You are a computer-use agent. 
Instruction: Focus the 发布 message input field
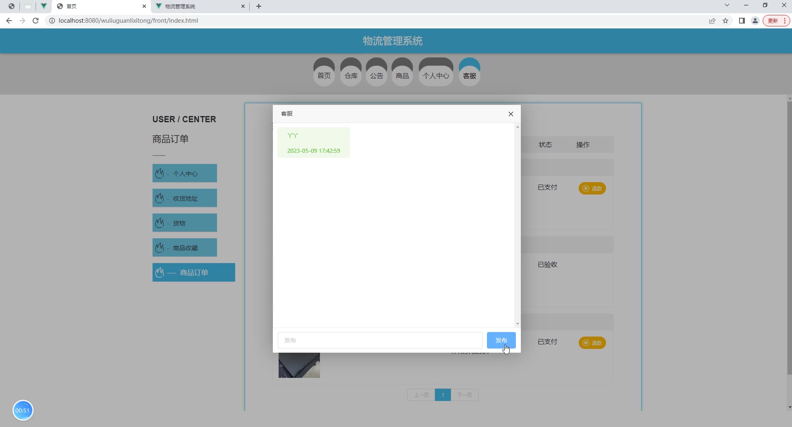[380, 340]
